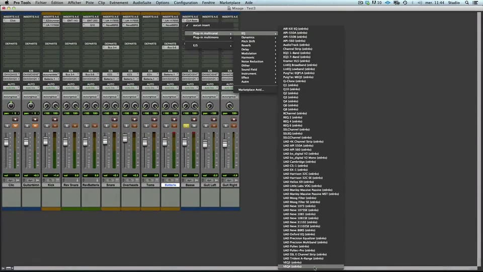Click the left pan knob on Basse track
Image resolution: width=483 pixels, height=272 pixels.
coord(186,106)
